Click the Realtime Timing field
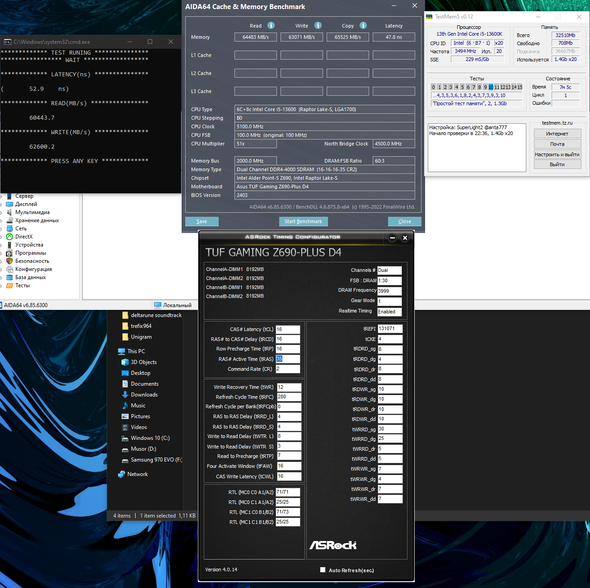Screen dimensions: 590x588 point(389,312)
